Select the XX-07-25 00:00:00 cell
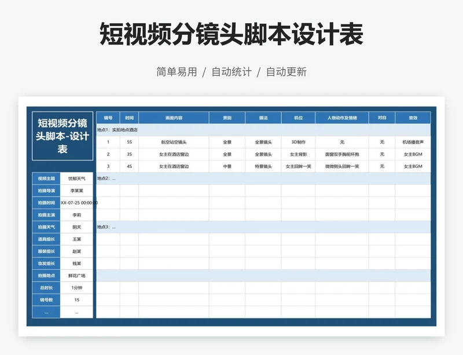463x355 pixels. coord(78,203)
